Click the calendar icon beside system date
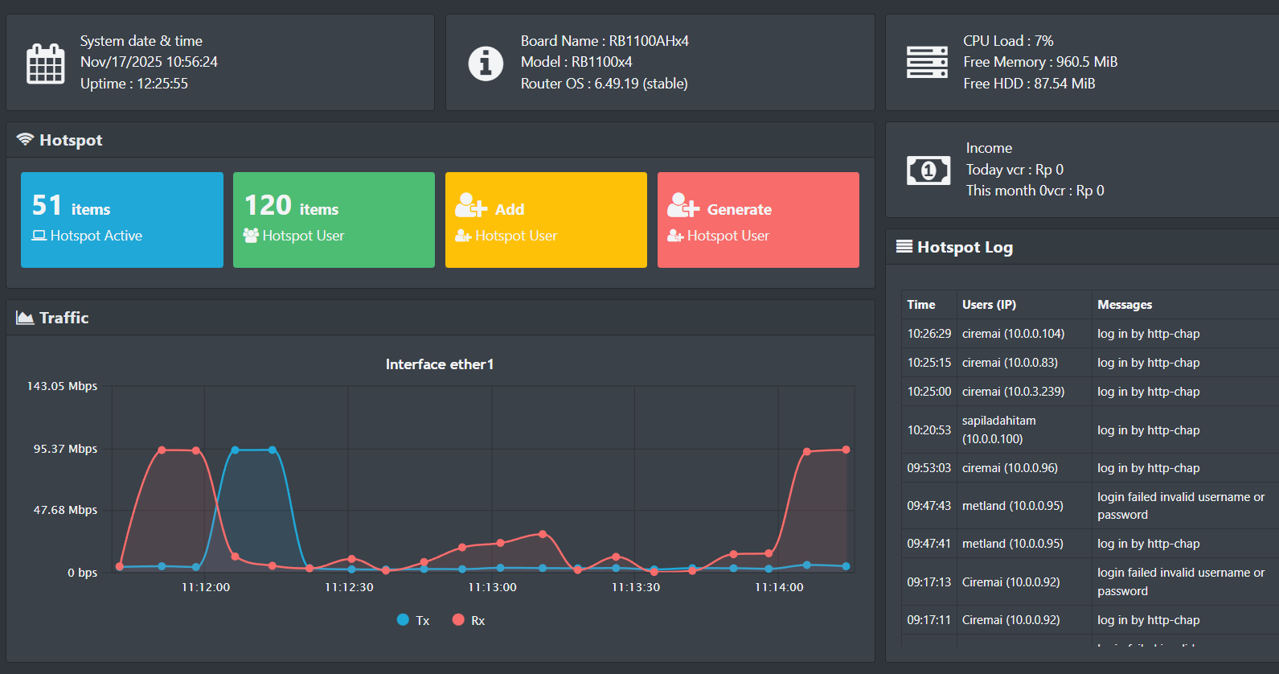This screenshot has height=674, width=1279. point(46,64)
